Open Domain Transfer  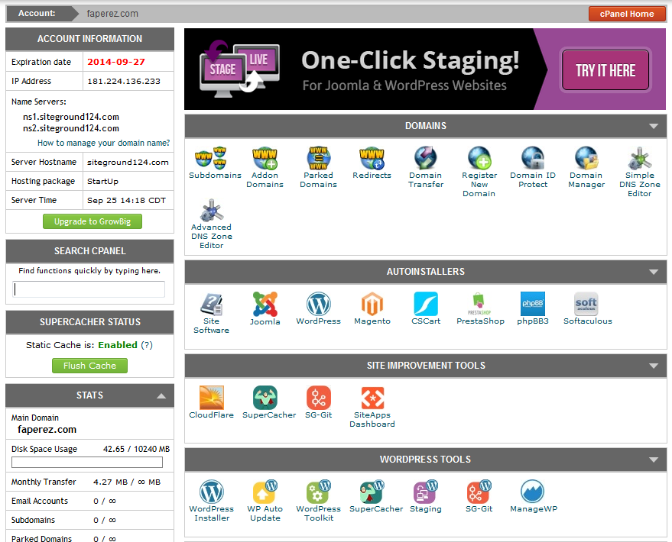426,167
